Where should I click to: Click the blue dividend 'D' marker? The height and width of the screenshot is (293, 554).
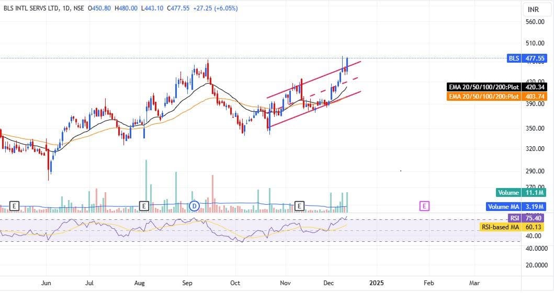pos(195,206)
